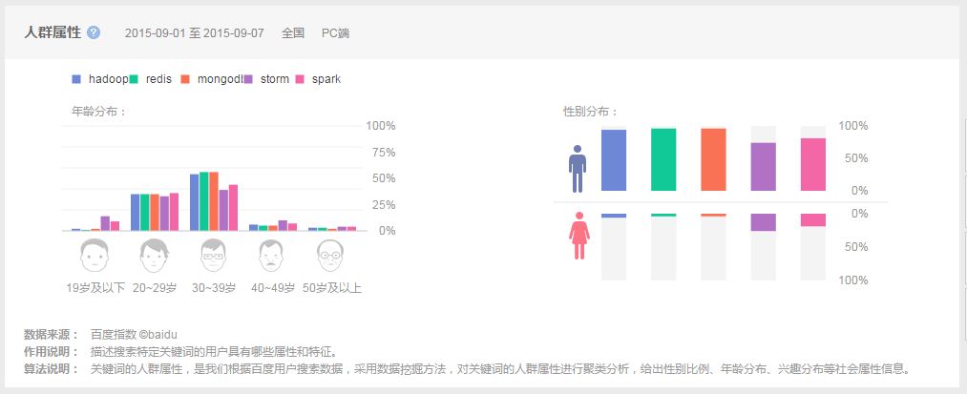Click the pink spark legend swatch
Image resolution: width=967 pixels, height=394 pixels.
(301, 79)
